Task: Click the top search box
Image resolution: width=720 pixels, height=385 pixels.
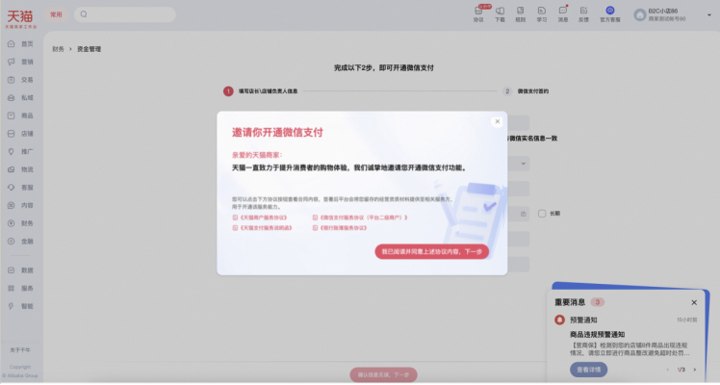Action: point(125,14)
